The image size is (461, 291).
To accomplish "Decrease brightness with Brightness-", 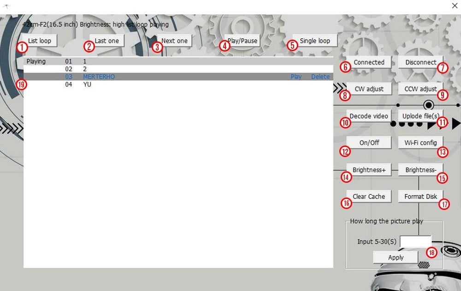I will tap(420, 170).
